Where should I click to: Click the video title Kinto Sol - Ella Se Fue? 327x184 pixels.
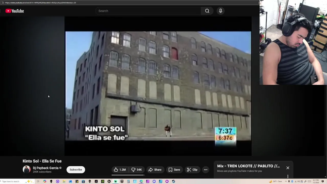click(x=42, y=161)
